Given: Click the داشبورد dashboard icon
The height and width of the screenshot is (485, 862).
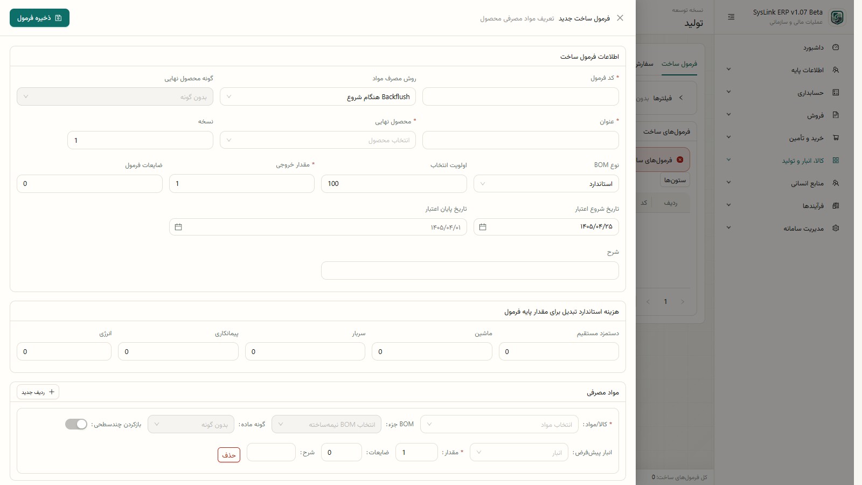Looking at the screenshot, I should click(x=836, y=47).
